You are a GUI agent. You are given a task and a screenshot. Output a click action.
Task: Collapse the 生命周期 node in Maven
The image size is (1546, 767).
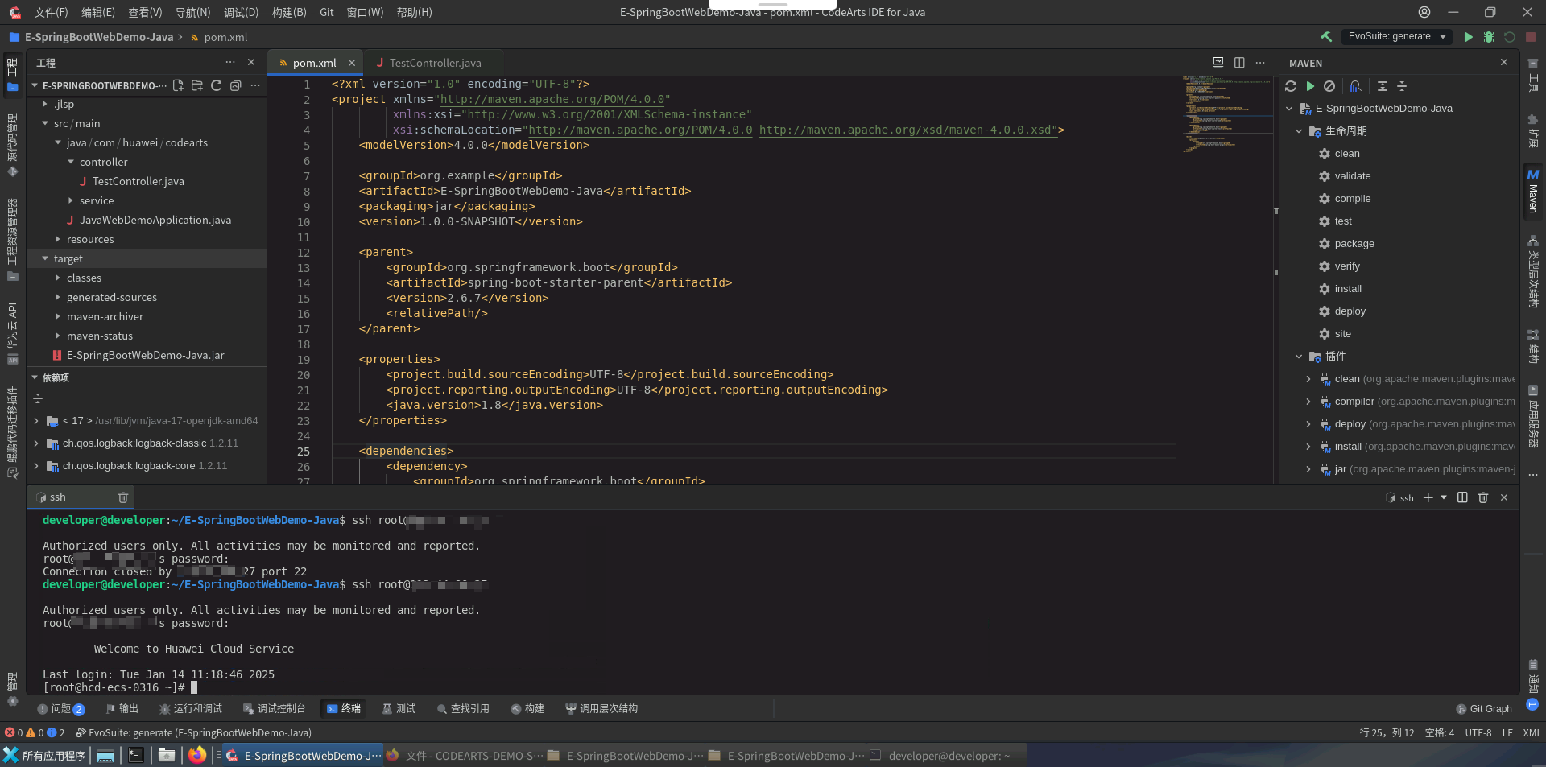(1299, 131)
